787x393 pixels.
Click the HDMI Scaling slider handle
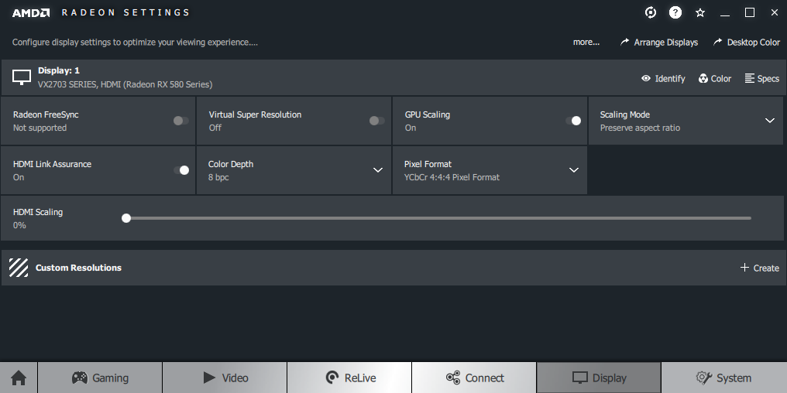pyautogui.click(x=126, y=218)
